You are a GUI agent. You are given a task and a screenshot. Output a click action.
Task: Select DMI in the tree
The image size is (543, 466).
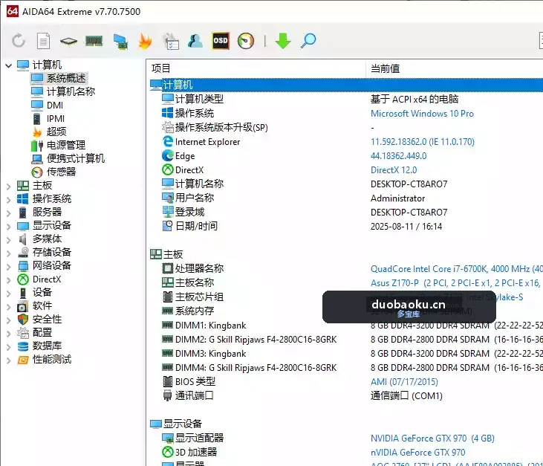pyautogui.click(x=55, y=105)
